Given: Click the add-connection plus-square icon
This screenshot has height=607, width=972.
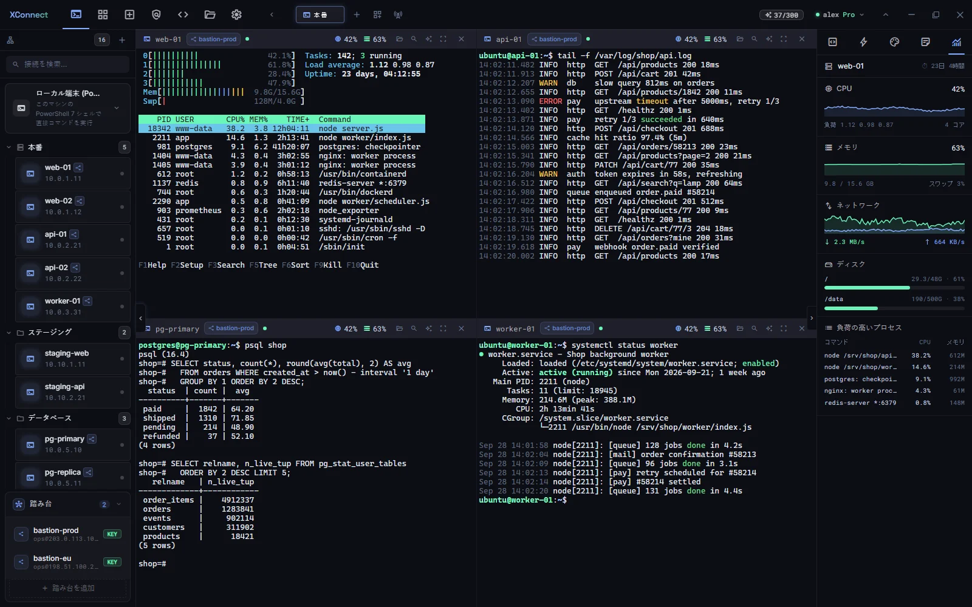Looking at the screenshot, I should pyautogui.click(x=129, y=15).
